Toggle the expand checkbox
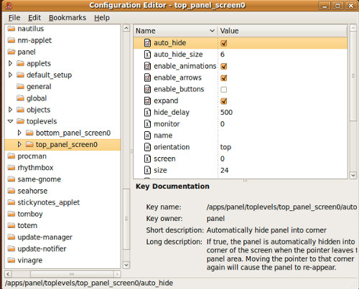 click(x=224, y=101)
